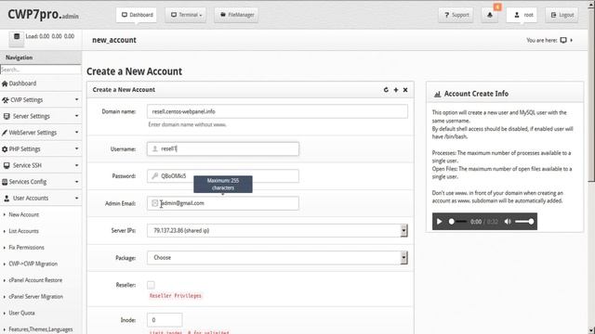Viewport: 595px width, 334px height.
Task: Expand WebServer Settings menu
Action: [41, 133]
